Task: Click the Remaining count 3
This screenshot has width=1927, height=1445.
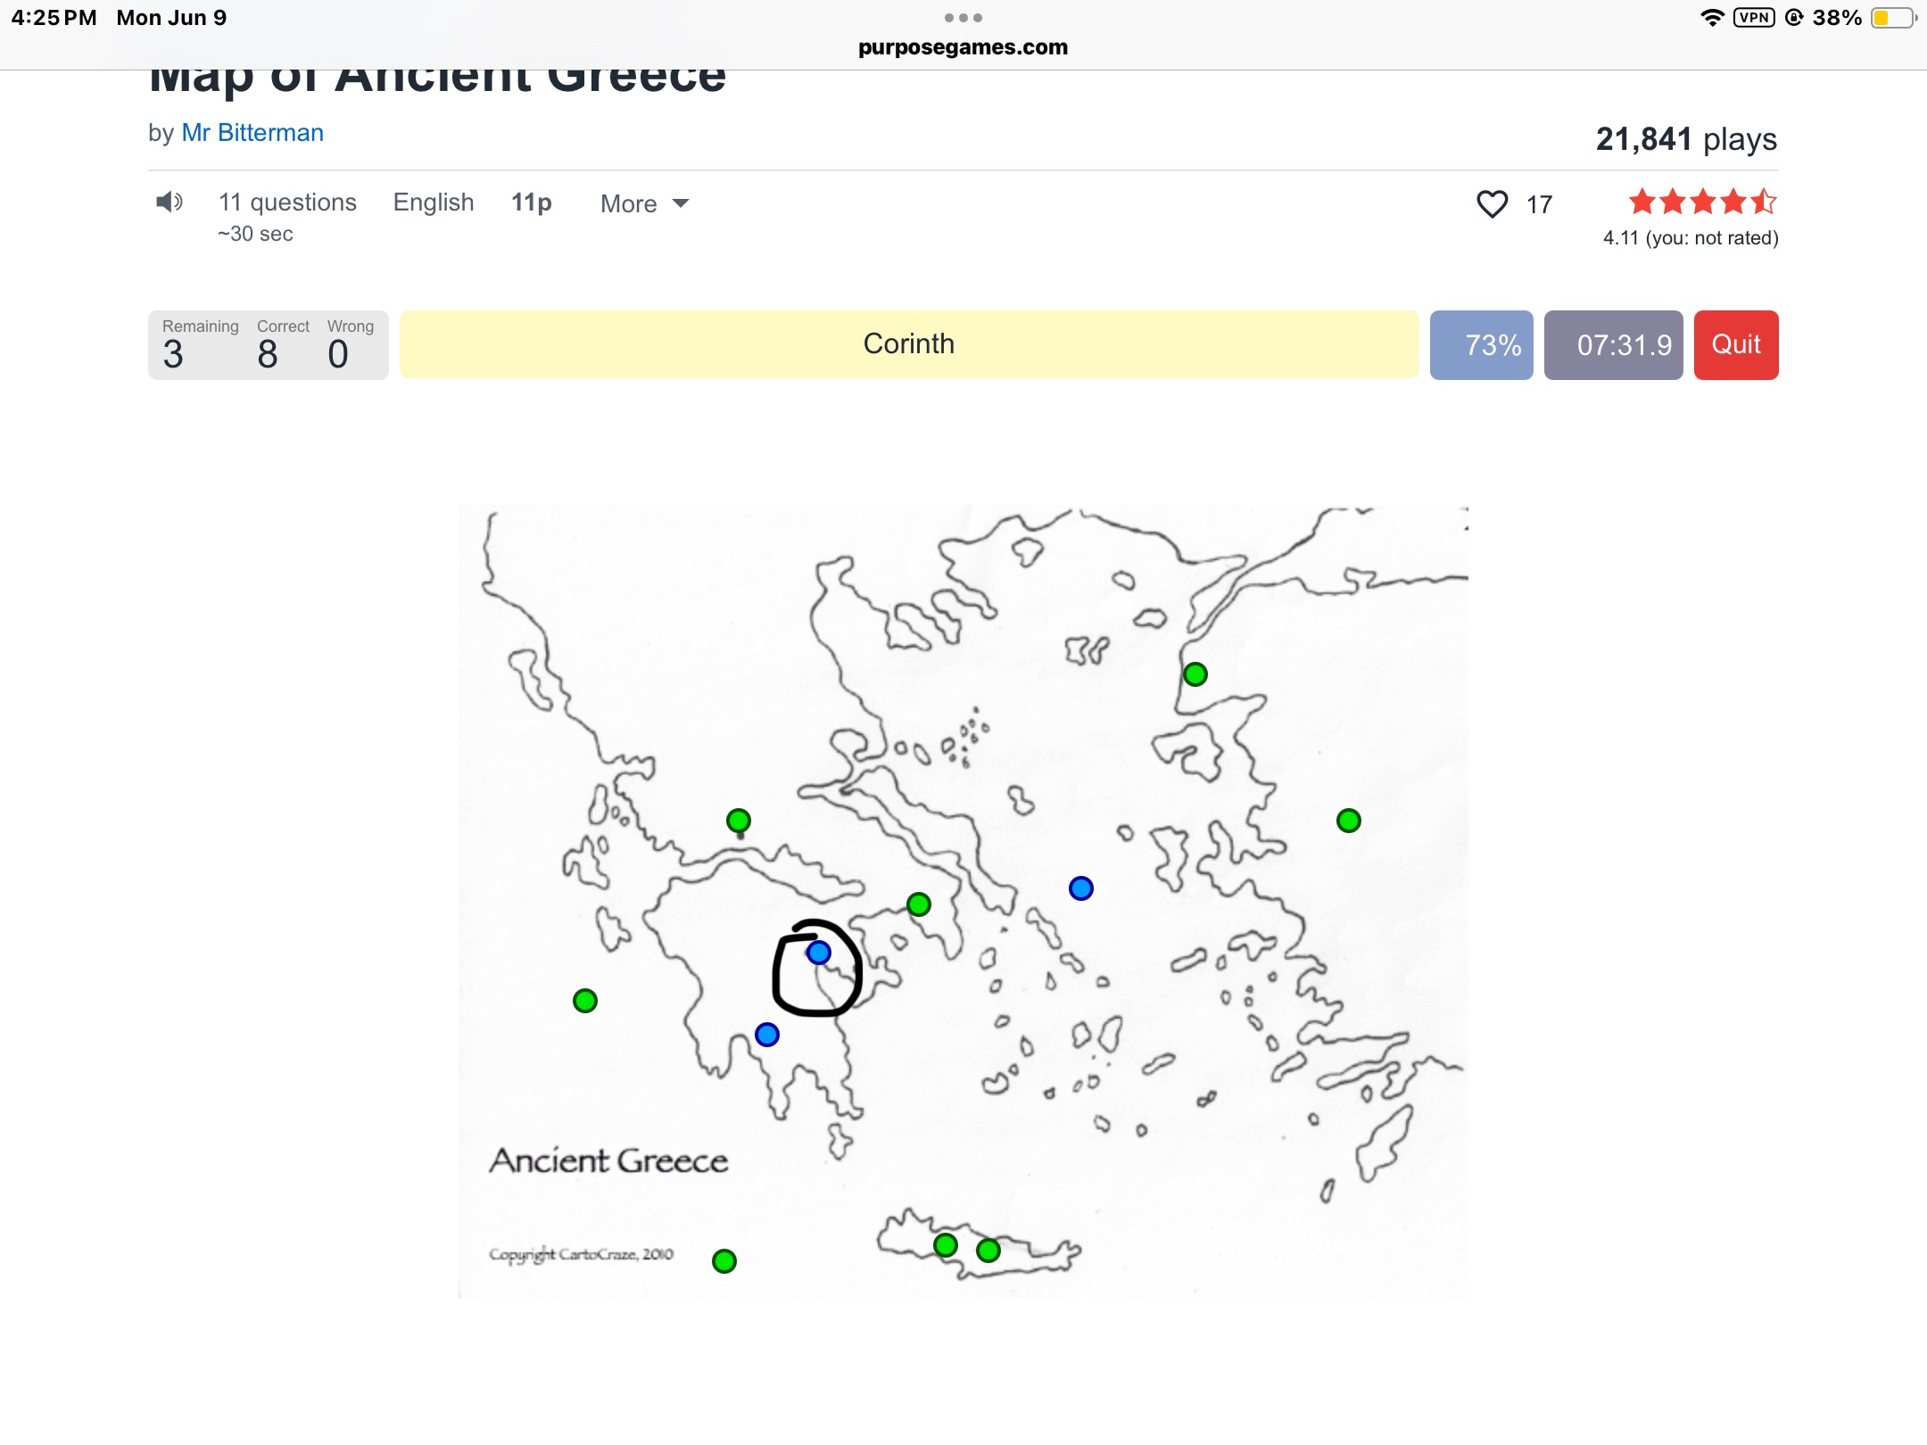Action: point(173,355)
